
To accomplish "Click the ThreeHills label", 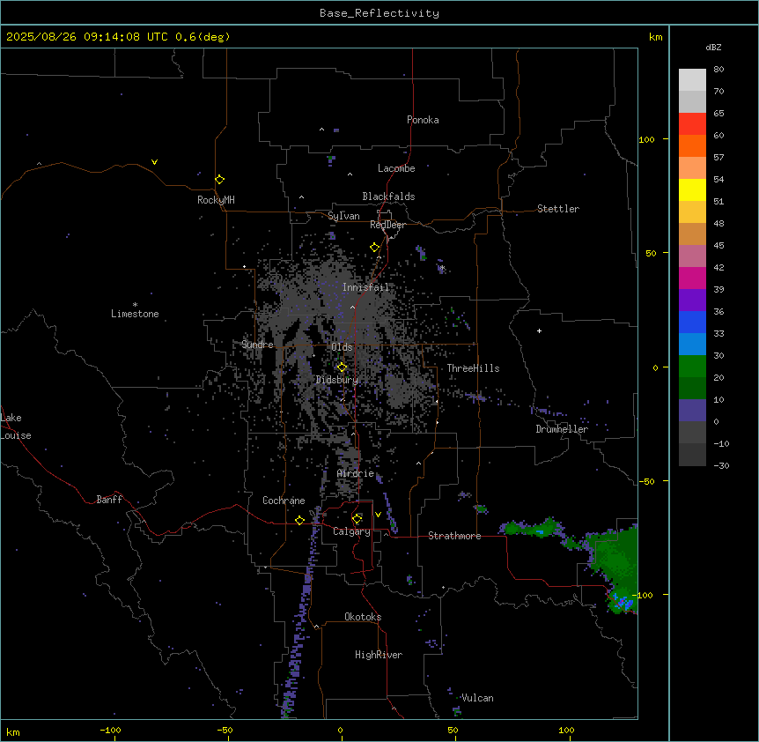I will [473, 368].
